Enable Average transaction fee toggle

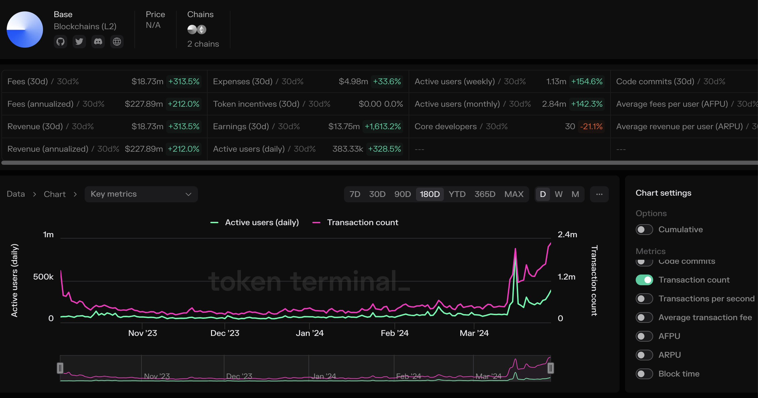click(x=644, y=317)
